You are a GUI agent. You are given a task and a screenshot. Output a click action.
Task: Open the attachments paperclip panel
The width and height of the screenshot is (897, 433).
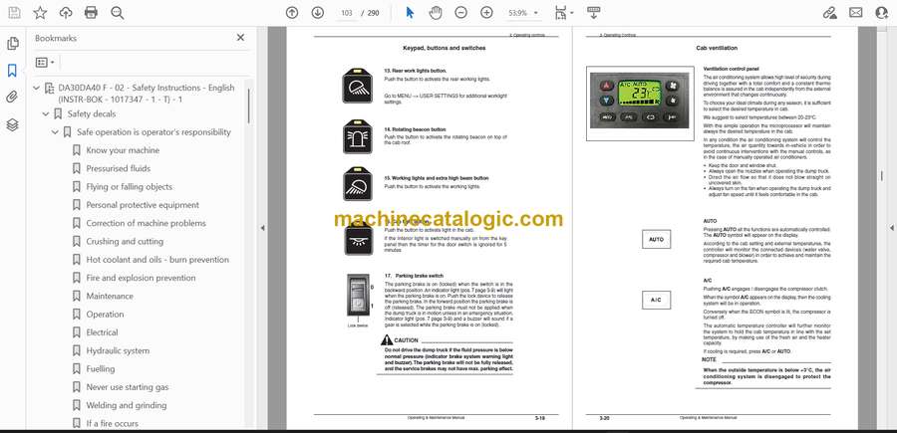click(13, 98)
